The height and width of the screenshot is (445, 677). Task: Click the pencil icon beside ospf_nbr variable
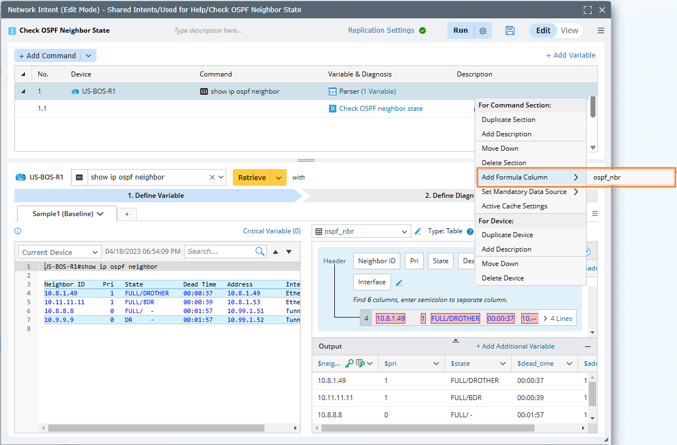418,231
